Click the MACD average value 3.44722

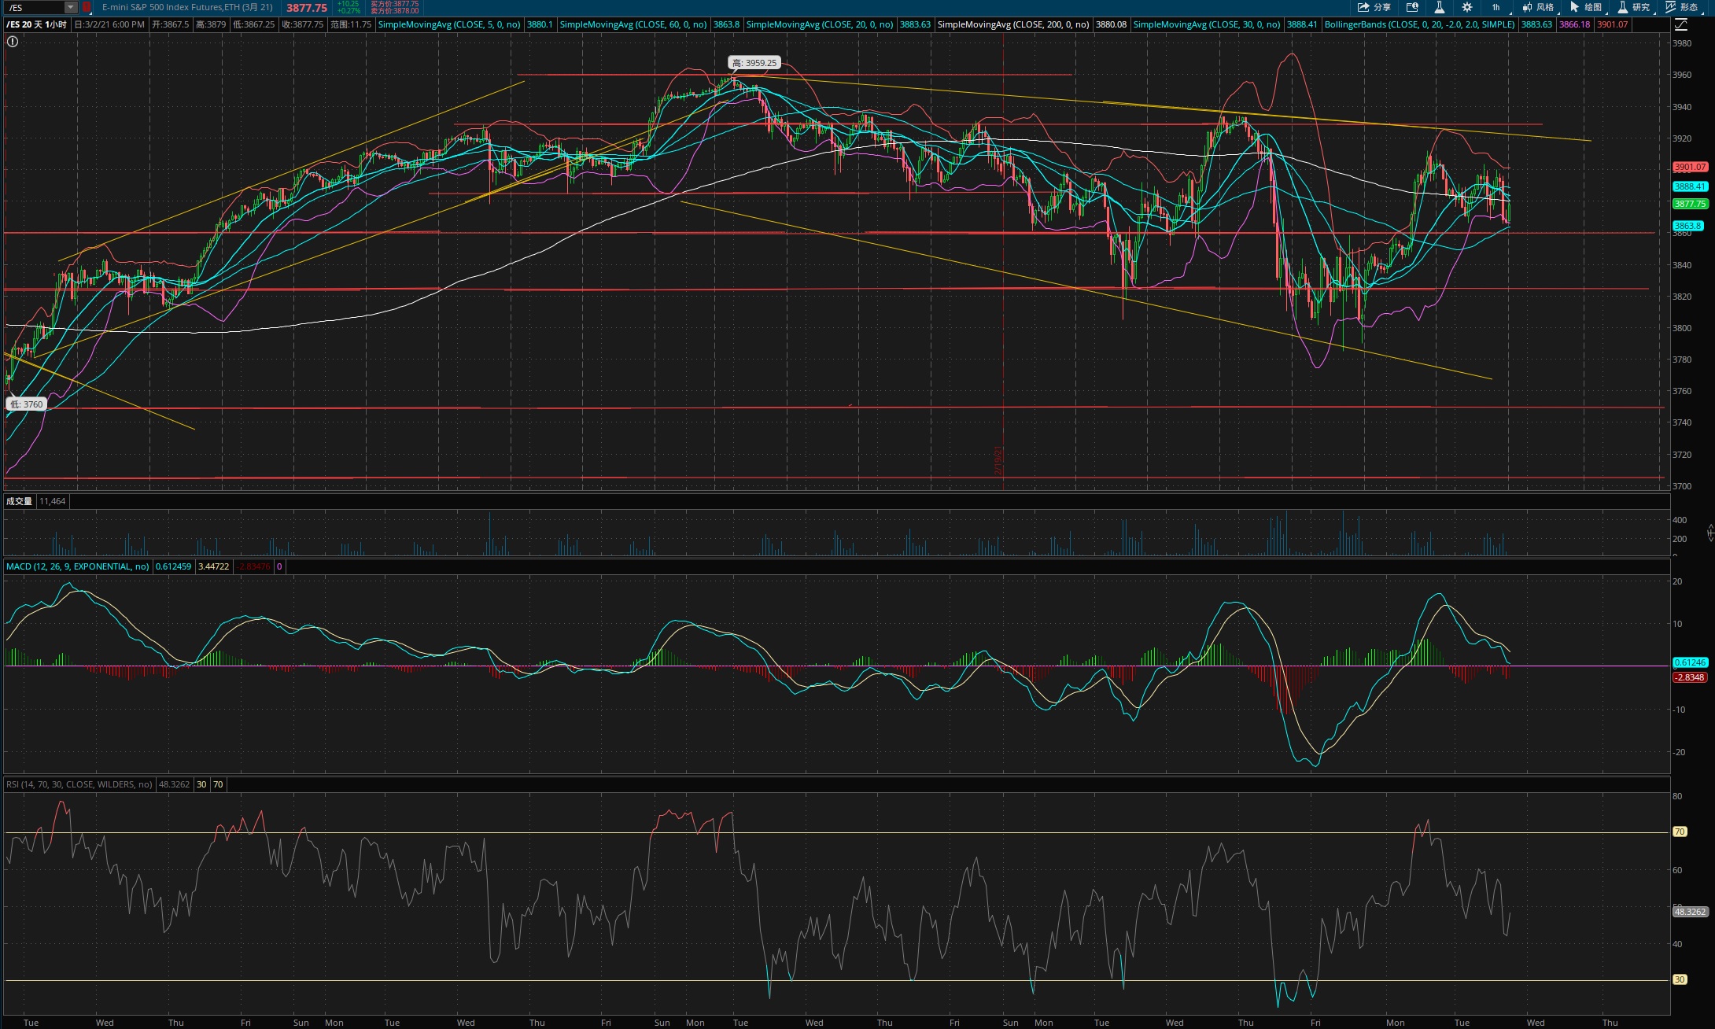(213, 566)
